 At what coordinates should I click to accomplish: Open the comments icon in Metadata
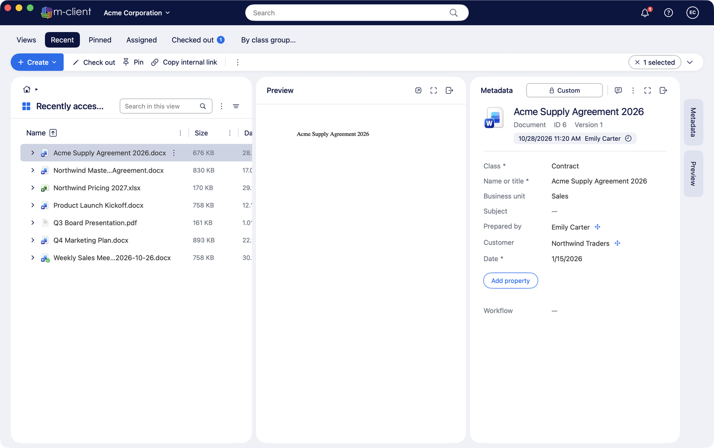[618, 90]
